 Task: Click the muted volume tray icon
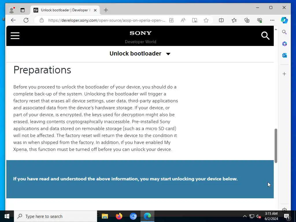point(259,216)
